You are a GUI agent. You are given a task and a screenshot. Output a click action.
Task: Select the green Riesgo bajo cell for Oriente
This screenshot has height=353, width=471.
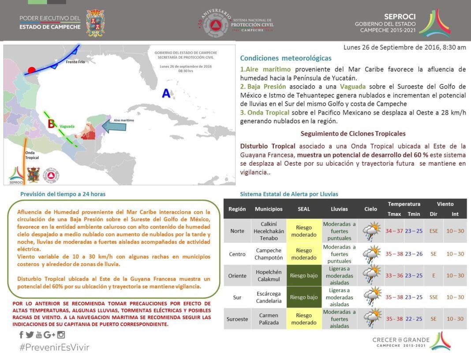click(x=303, y=275)
